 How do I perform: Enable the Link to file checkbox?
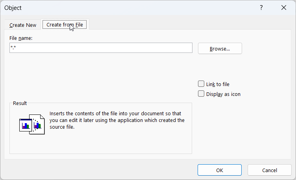tap(201, 84)
